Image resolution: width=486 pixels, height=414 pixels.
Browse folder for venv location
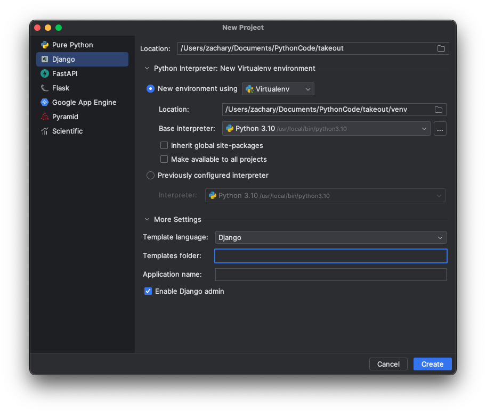pos(439,110)
